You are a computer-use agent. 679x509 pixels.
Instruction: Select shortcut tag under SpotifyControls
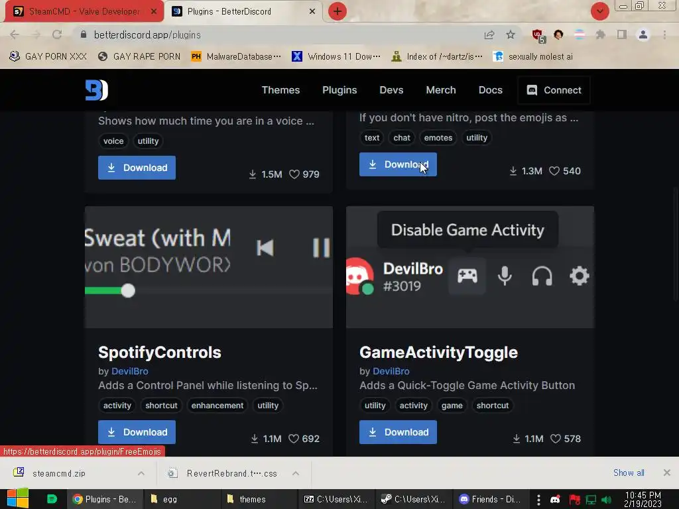[x=162, y=406]
